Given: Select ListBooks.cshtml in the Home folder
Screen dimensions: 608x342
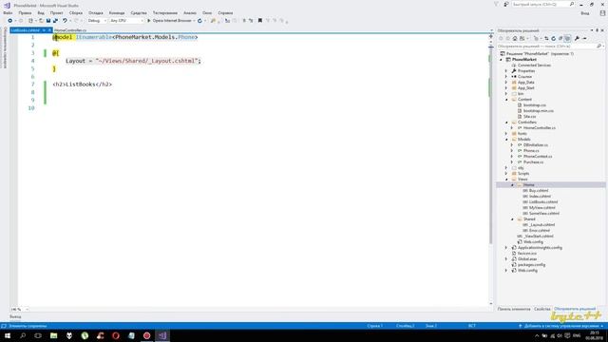Looking at the screenshot, I should click(543, 202).
